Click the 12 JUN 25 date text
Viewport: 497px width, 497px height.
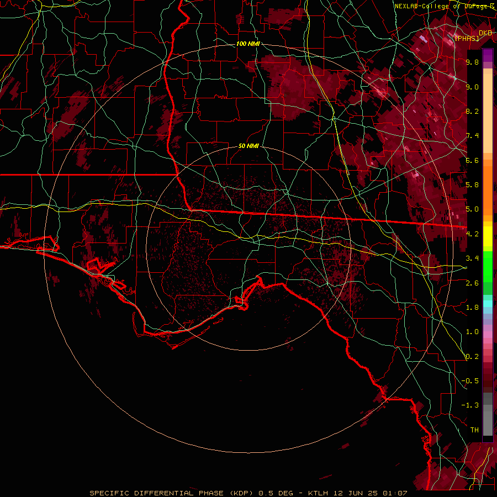click(x=355, y=493)
